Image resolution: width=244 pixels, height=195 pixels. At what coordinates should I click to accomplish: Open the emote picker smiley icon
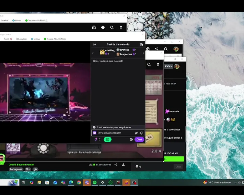tap(142, 133)
